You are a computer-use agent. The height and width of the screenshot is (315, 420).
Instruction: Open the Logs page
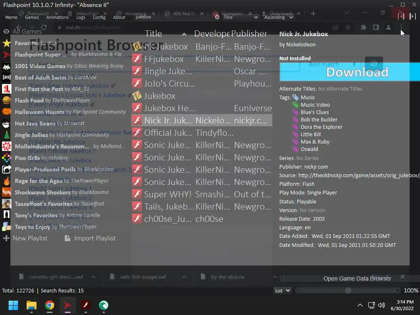click(81, 17)
